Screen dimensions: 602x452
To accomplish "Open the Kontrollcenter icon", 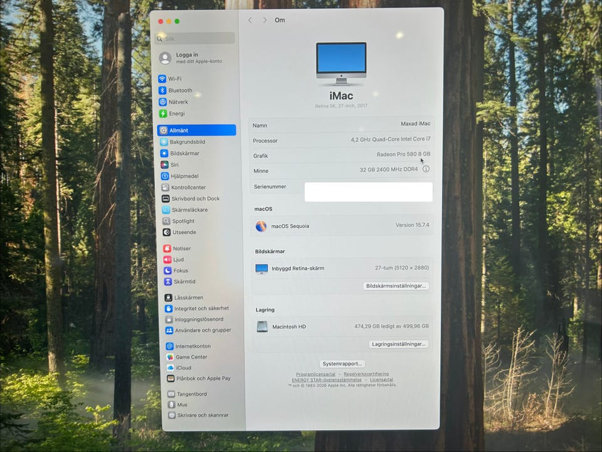I will pos(166,188).
